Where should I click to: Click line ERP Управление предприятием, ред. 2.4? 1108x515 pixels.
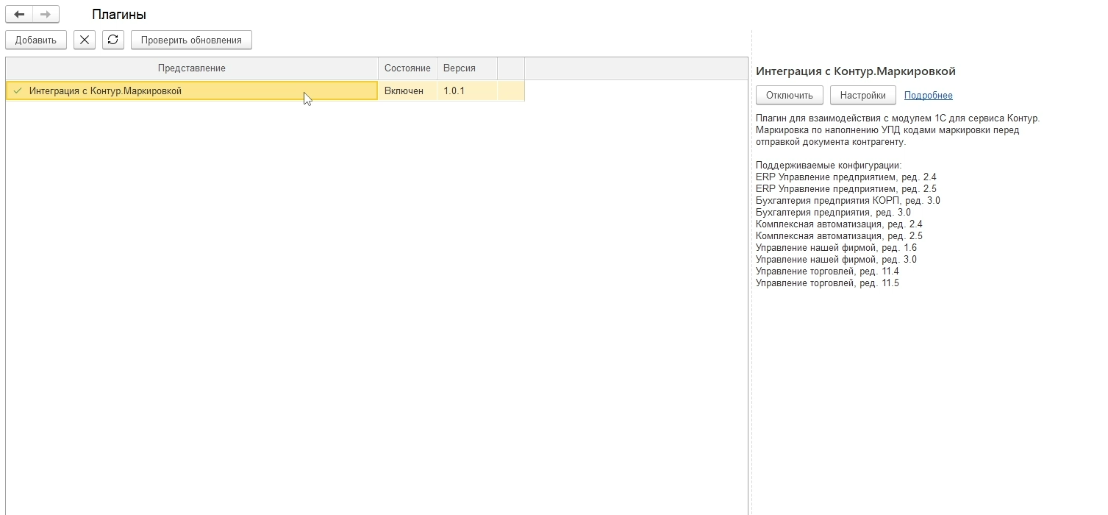tap(846, 177)
